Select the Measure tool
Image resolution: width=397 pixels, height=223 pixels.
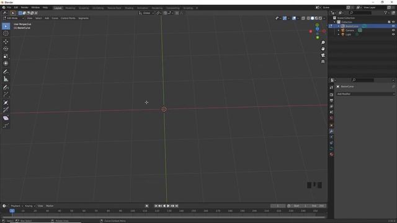6,79
